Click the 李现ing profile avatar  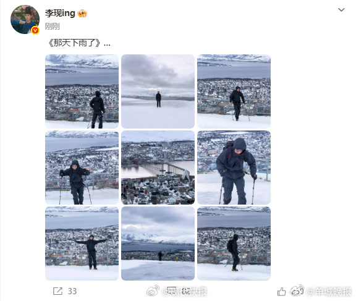coord(25,20)
